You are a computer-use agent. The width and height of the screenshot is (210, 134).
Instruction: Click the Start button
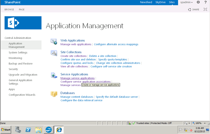click(6, 130)
